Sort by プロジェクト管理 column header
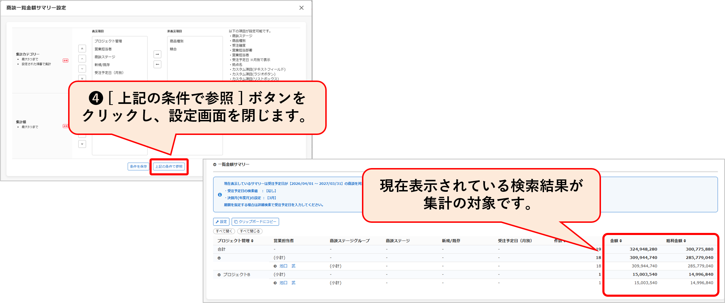725x303 pixels. [x=235, y=241]
